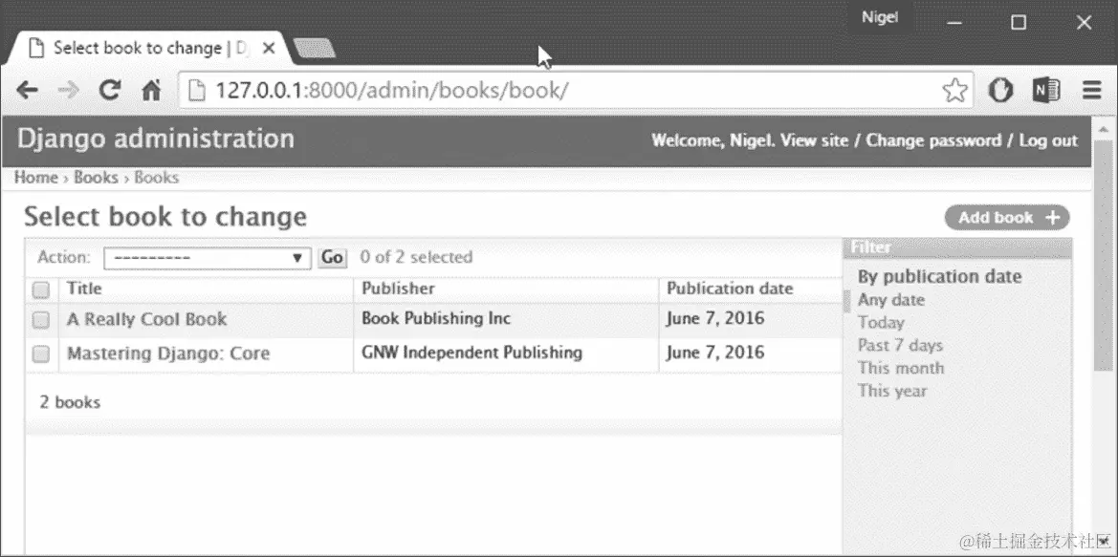Go to Home breadcrumb
This screenshot has width=1118, height=557.
pos(35,178)
